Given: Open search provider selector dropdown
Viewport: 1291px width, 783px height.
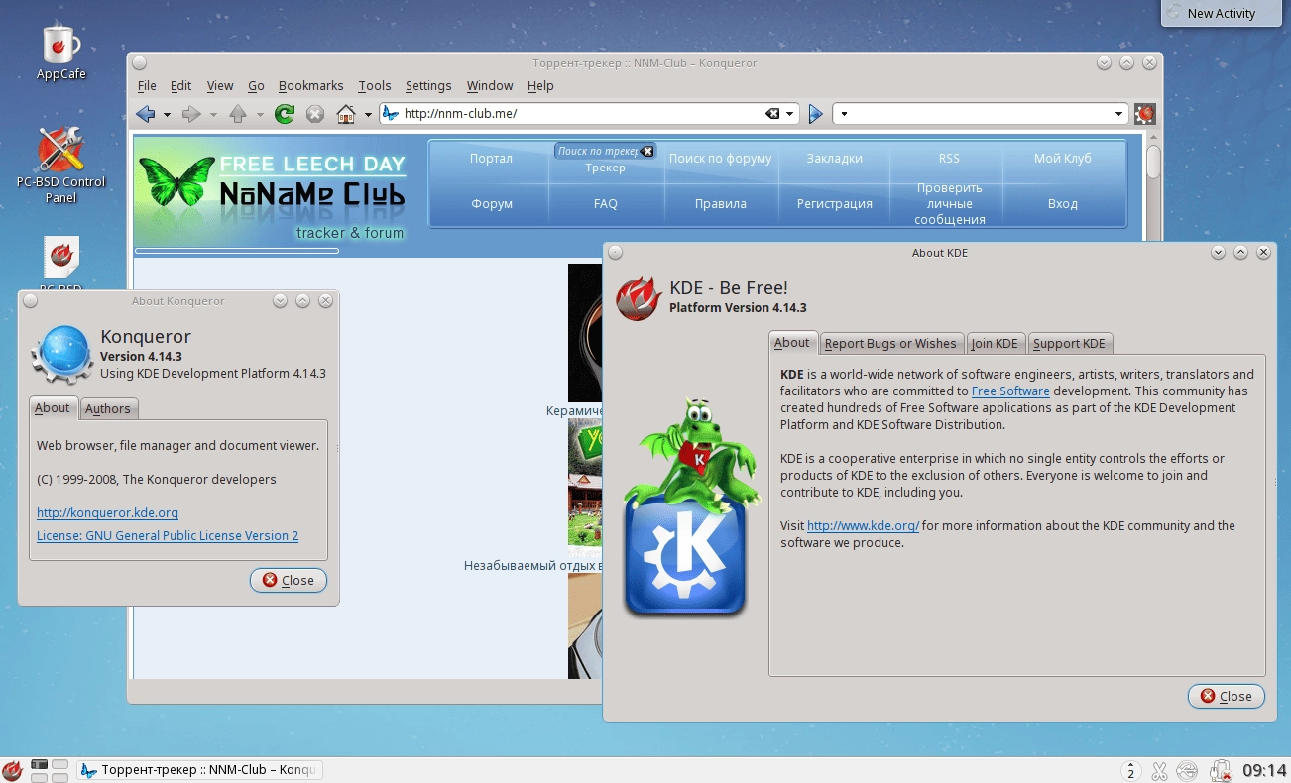Looking at the screenshot, I should [844, 115].
